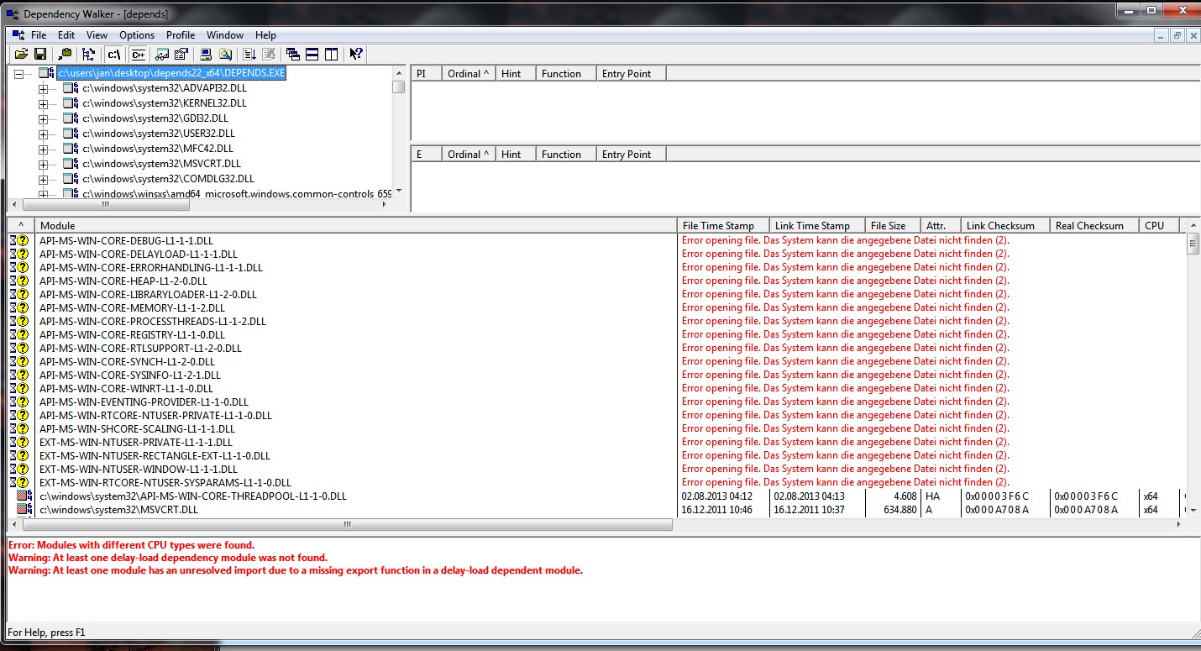
Task: Toggle the Full Paths c:\ toolbar button
Action: point(115,54)
